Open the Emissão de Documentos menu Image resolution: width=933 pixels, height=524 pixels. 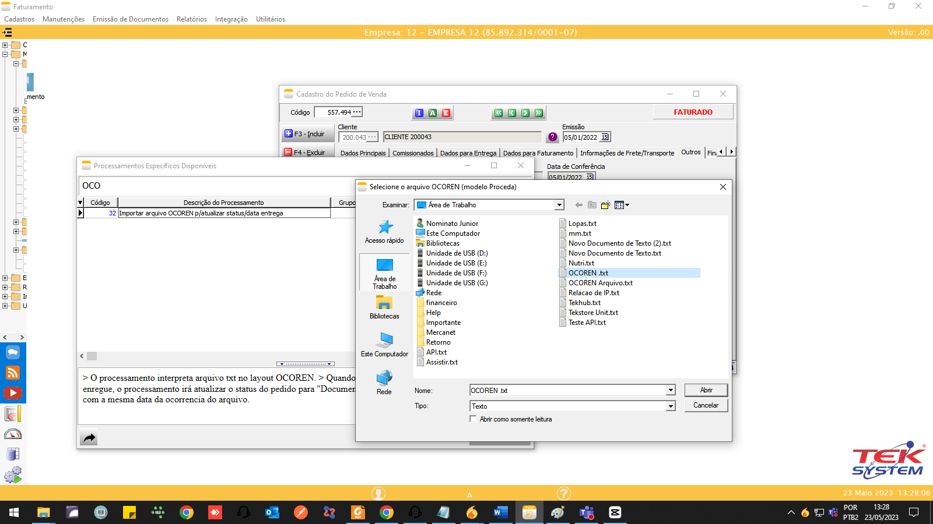131,19
